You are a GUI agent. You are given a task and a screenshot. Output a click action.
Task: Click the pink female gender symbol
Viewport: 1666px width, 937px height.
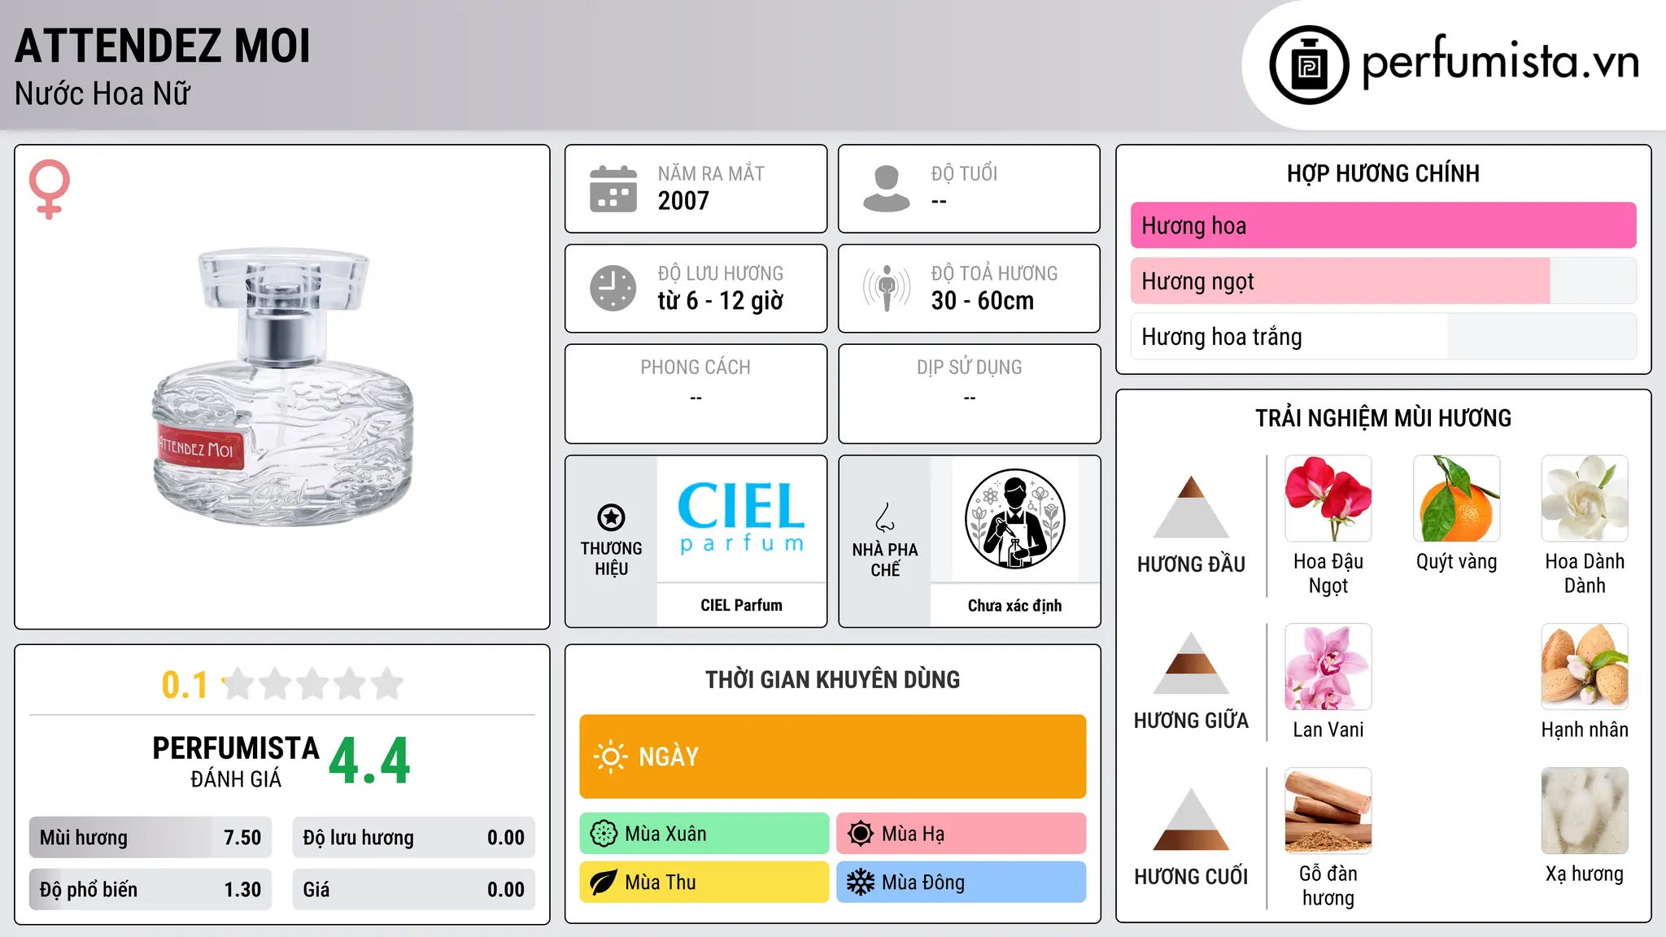(49, 190)
